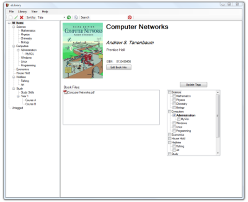Select MySQL in the left tree
This screenshot has height=202, width=248.
[30, 54]
